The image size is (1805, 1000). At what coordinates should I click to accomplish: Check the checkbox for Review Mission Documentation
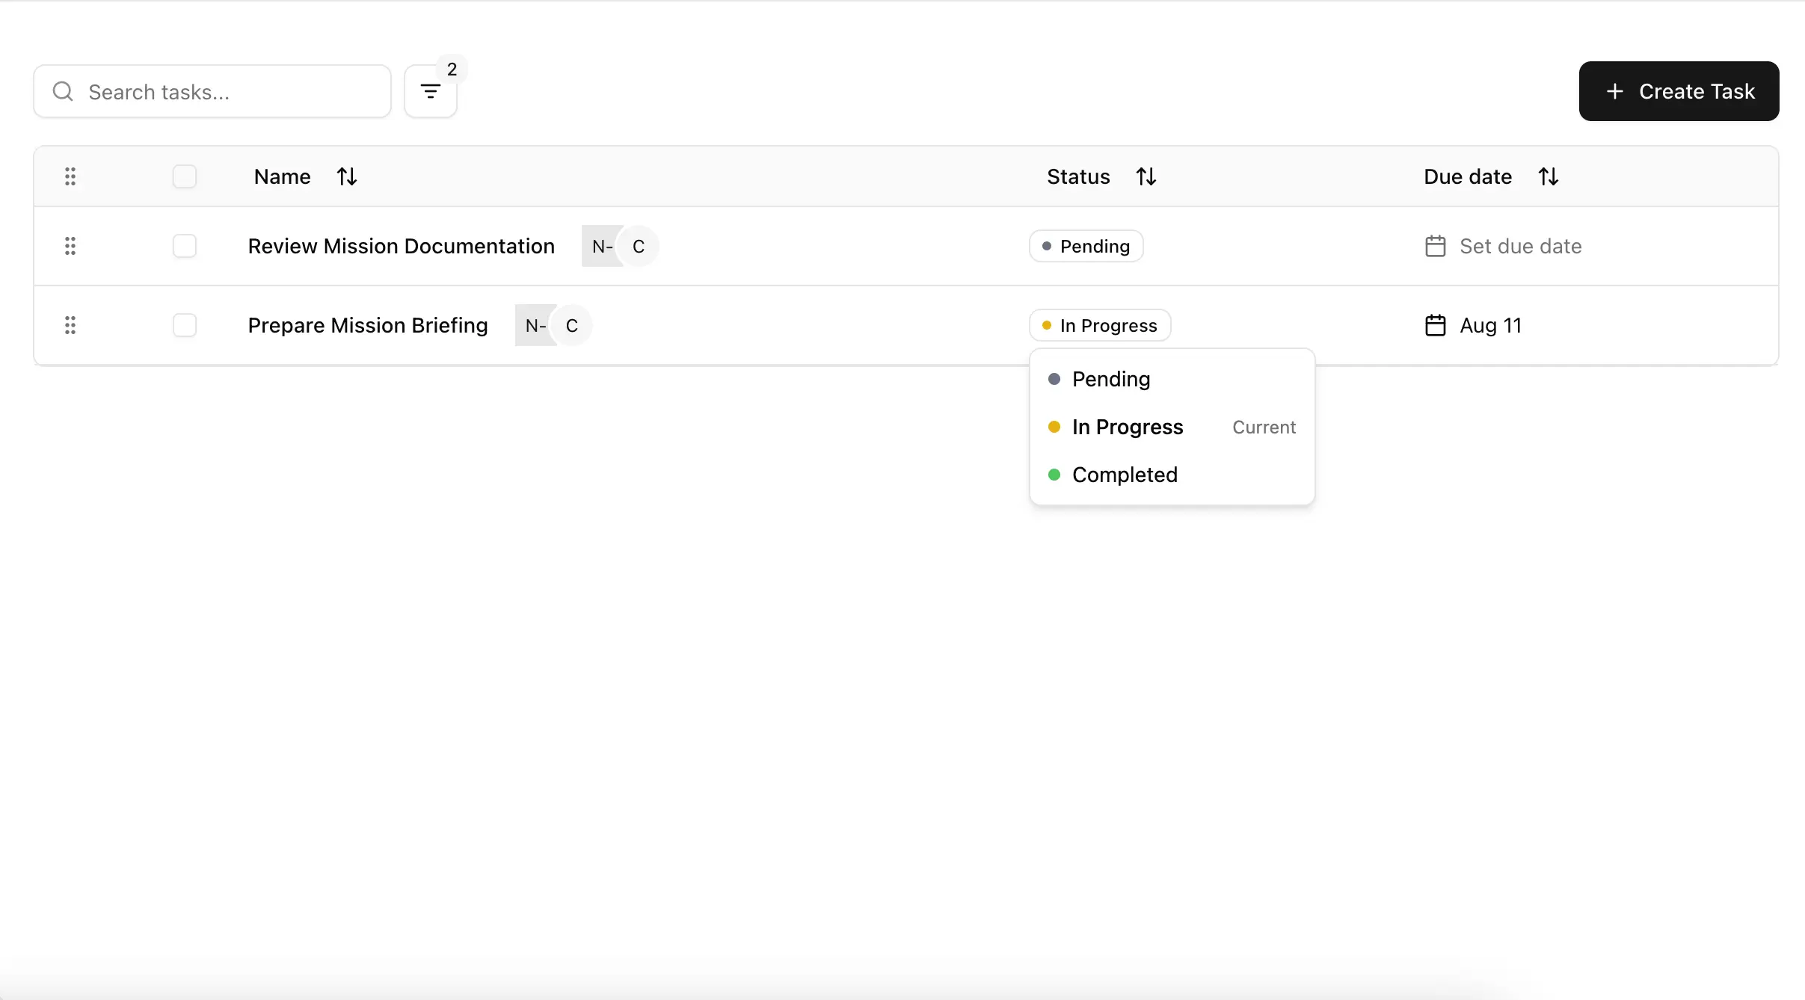pos(185,246)
